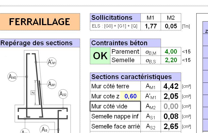Click the AM1 circle marker in diagram

pos(52,84)
